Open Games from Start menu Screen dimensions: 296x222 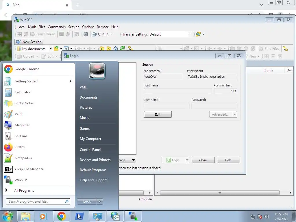click(x=85, y=129)
